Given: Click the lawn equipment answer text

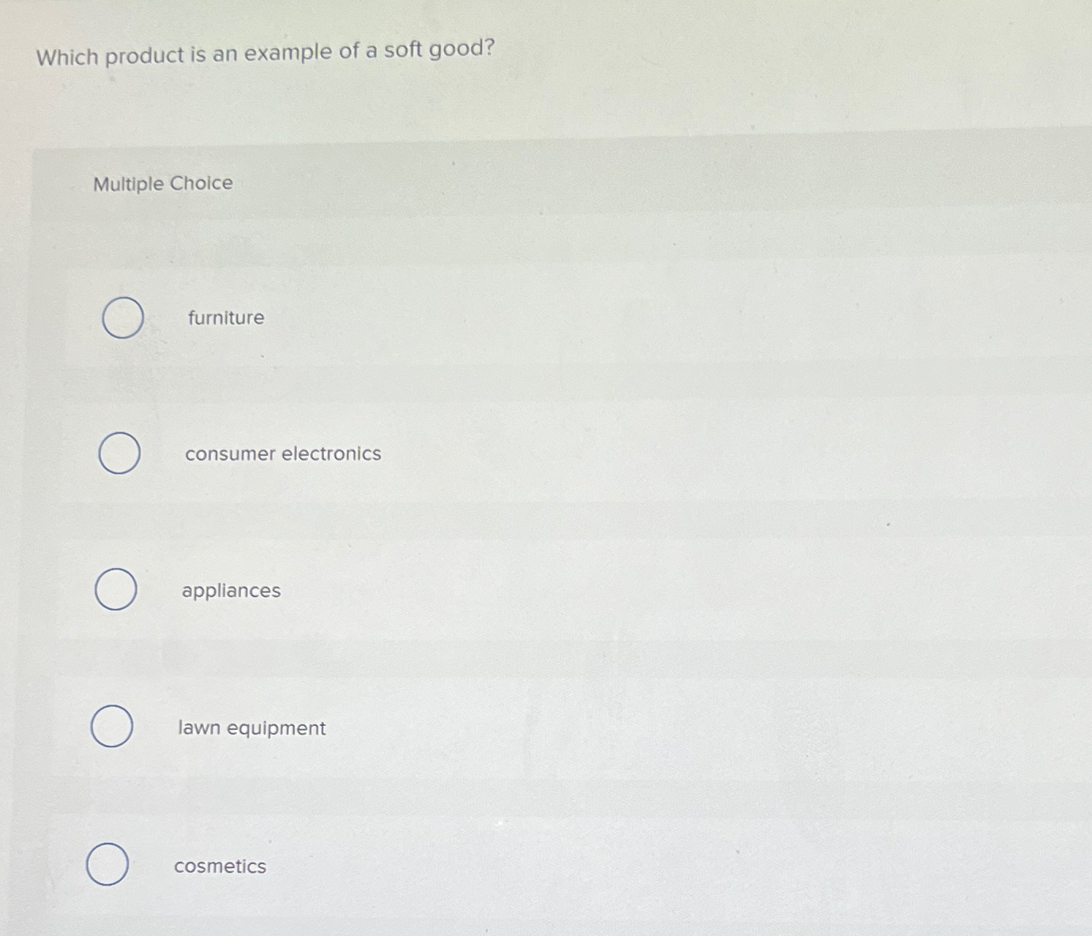Looking at the screenshot, I should 251,727.
